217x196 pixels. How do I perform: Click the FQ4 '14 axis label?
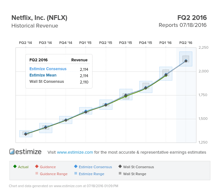(x=66, y=43)
